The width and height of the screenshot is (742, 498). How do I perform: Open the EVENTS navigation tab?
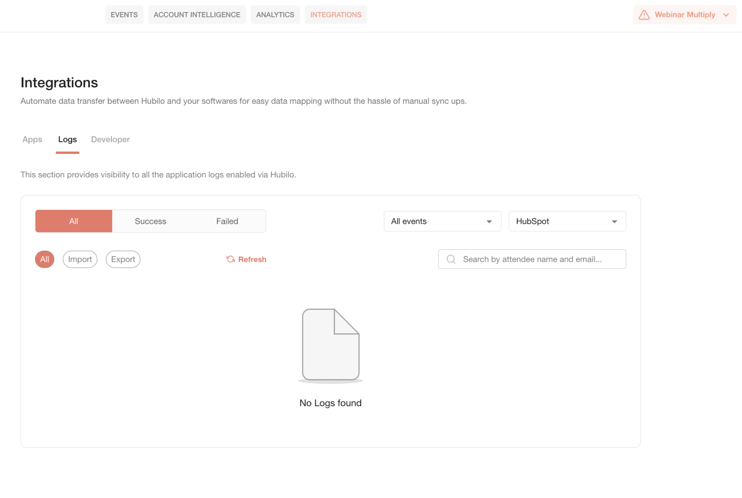click(x=124, y=15)
